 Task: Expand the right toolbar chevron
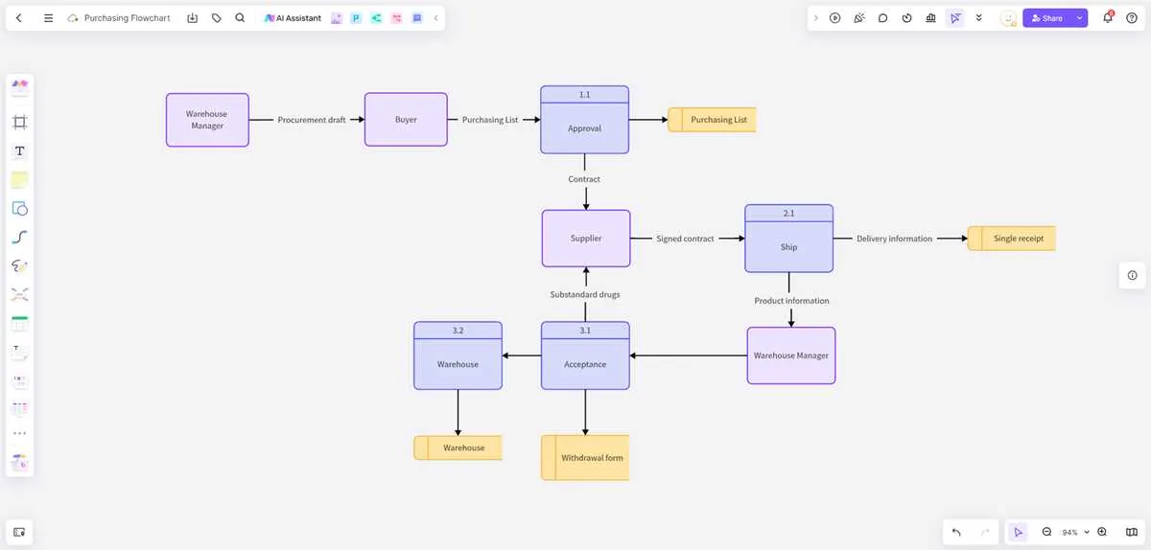pyautogui.click(x=815, y=18)
